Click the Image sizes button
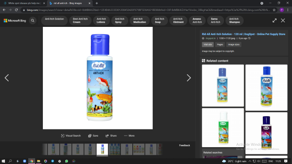292x164 pixels. [234, 45]
